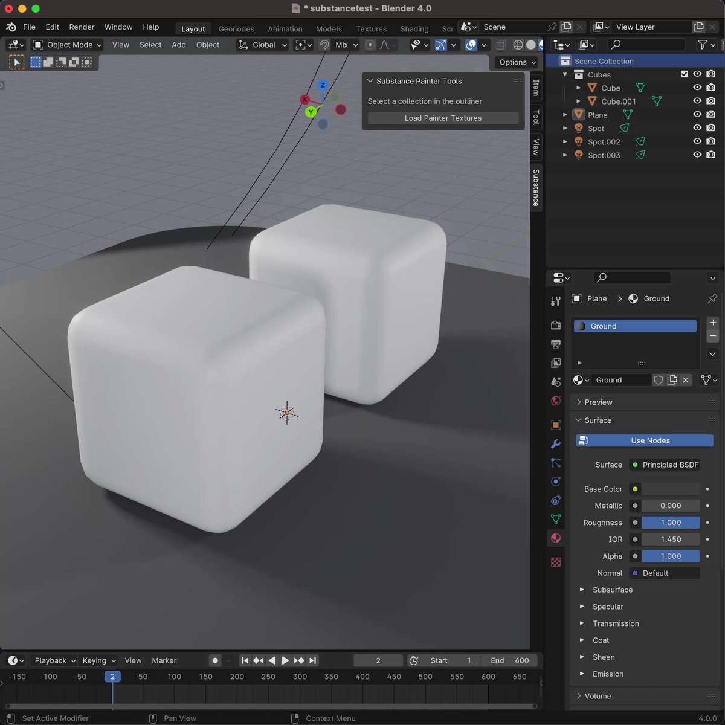This screenshot has width=725, height=725.
Task: Open the Render properties tab
Action: click(x=556, y=325)
